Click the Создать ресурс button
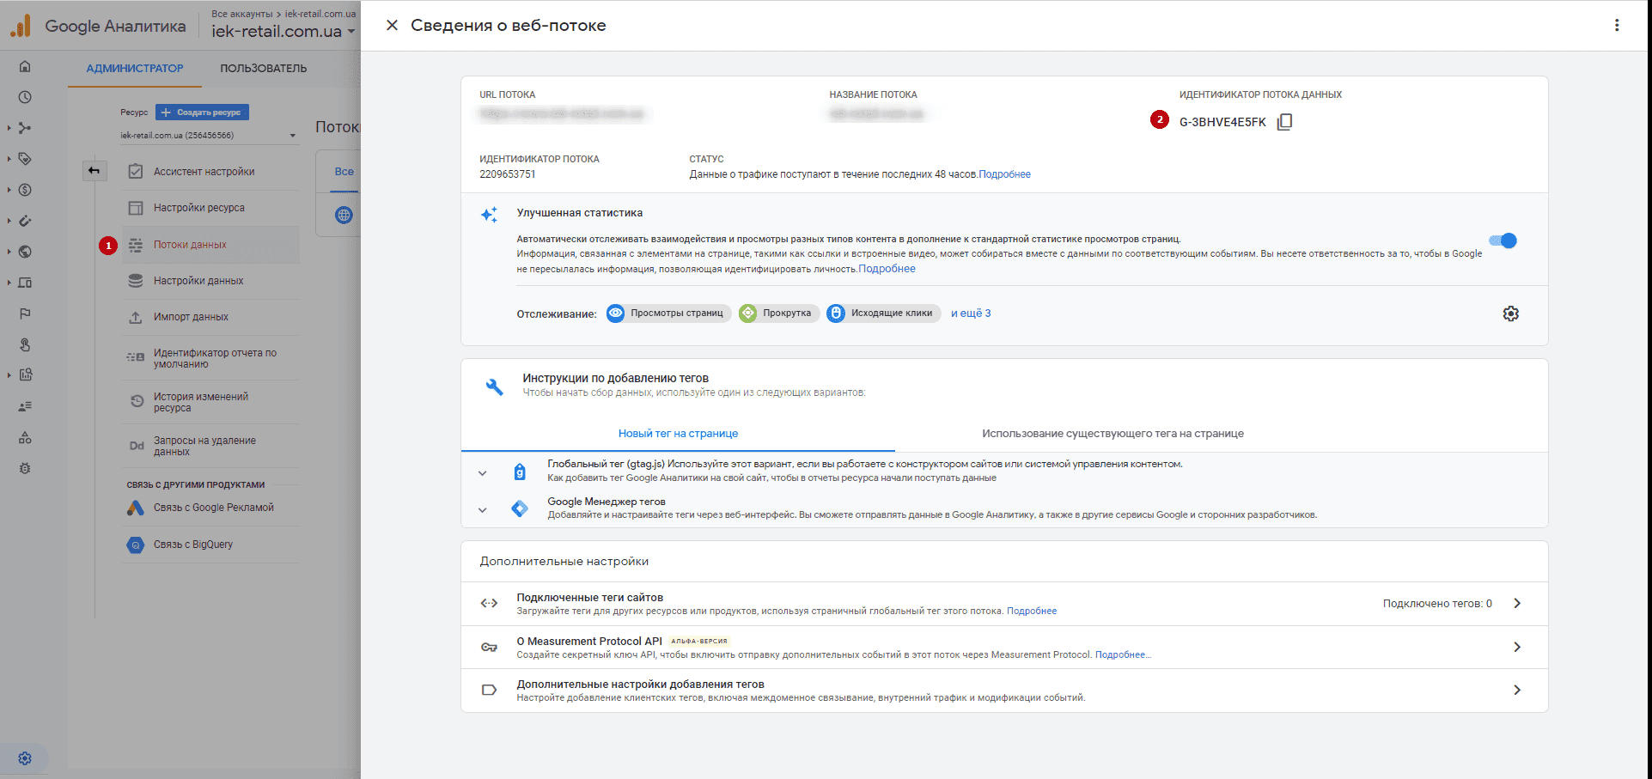 [202, 113]
